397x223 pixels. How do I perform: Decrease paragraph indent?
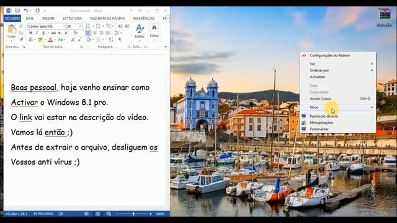tap(120, 26)
